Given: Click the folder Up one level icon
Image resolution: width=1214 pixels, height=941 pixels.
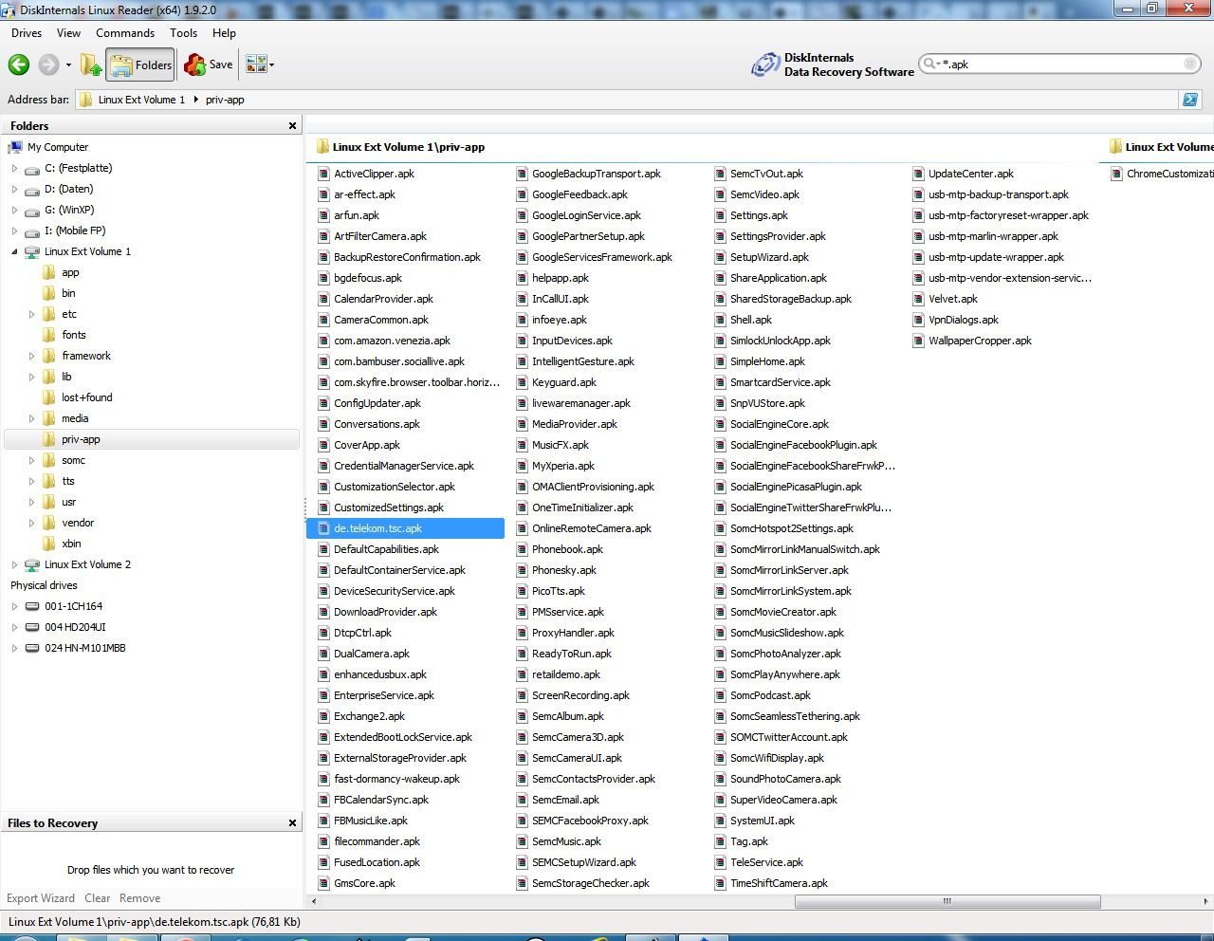Looking at the screenshot, I should (x=91, y=65).
